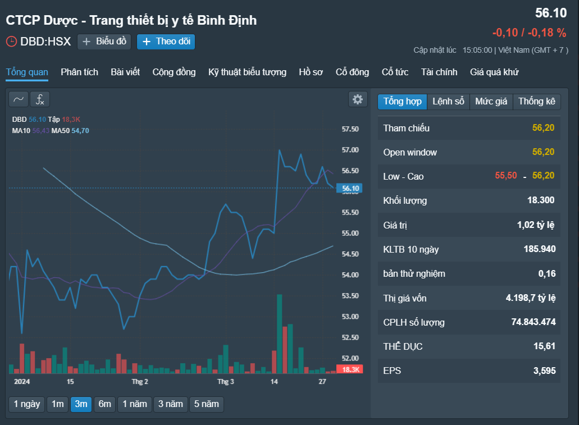Open the Giá quá khứ tab
The height and width of the screenshot is (425, 579).
point(494,72)
